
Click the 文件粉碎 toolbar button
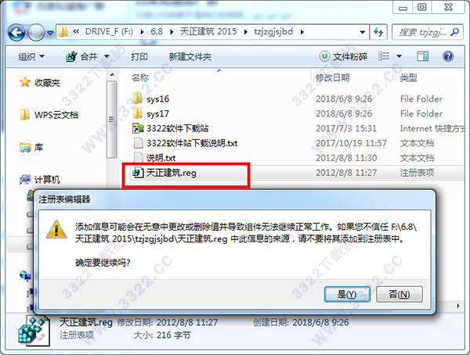(x=344, y=56)
